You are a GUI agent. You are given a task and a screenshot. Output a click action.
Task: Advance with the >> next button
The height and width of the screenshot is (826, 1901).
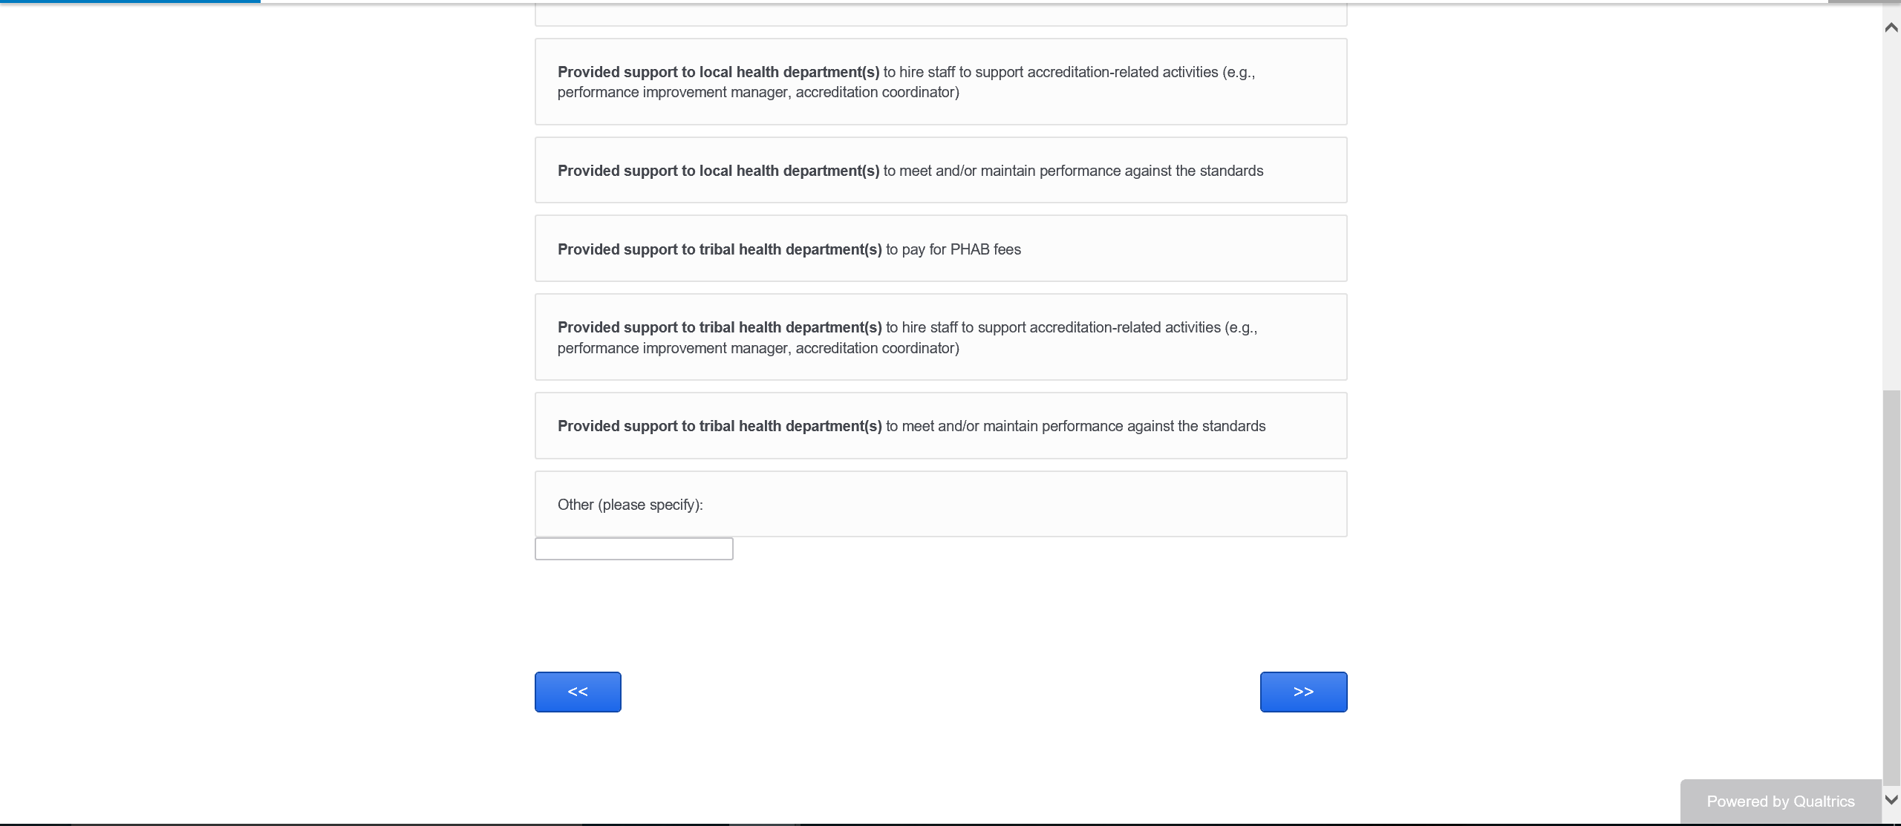click(1303, 692)
